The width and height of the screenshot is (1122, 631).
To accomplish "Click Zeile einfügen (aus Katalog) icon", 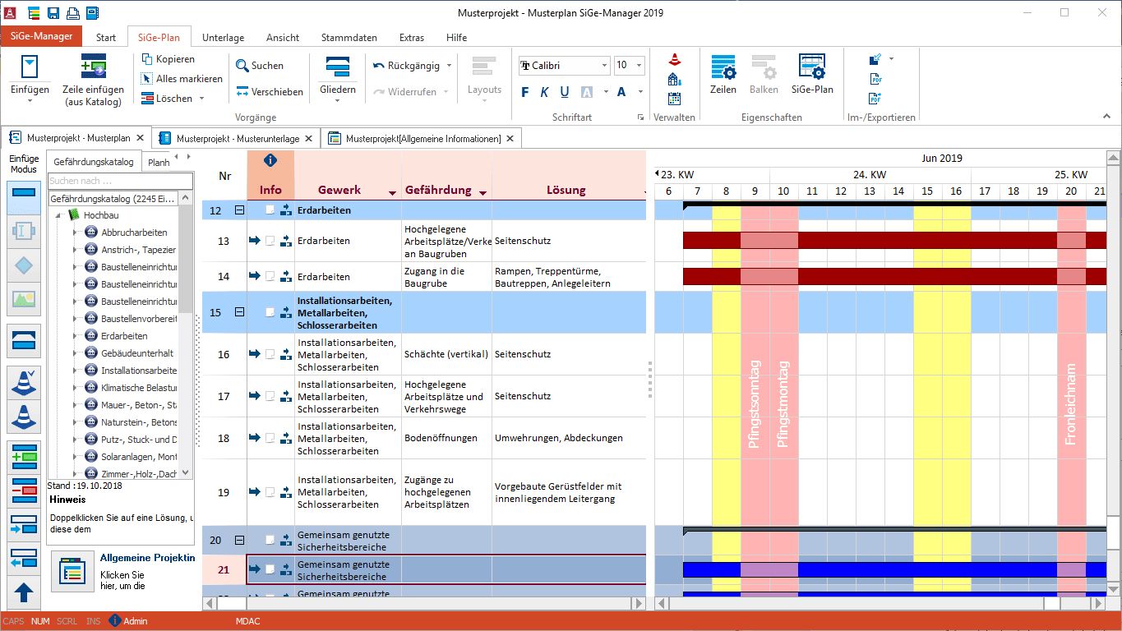I will pos(93,66).
